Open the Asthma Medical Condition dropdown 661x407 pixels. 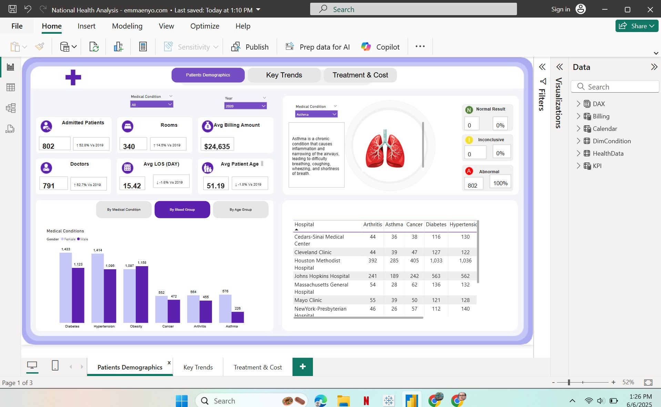[x=316, y=114]
